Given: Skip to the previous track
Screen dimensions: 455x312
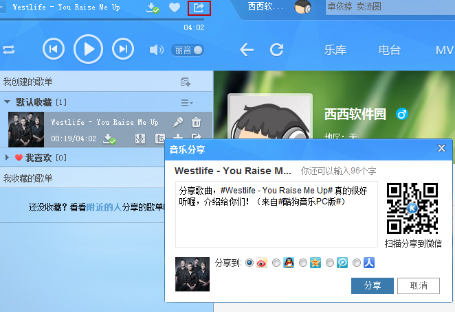Looking at the screenshot, I should pos(54,49).
